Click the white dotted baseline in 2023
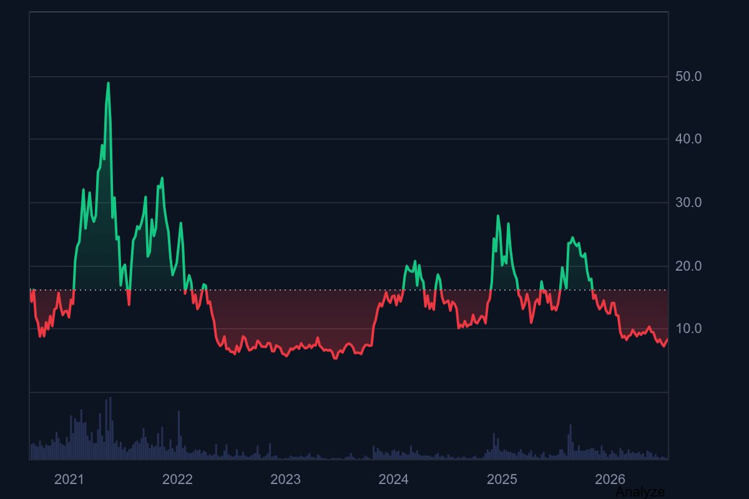749x499 pixels. click(x=285, y=290)
